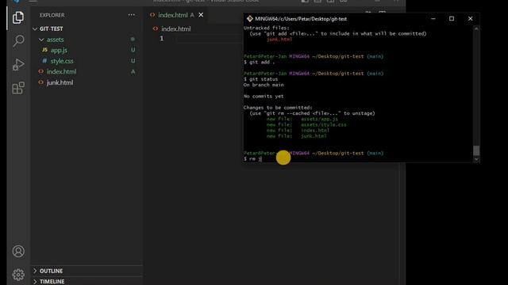Click the untracked status U next to app.js
The height and width of the screenshot is (285, 508).
point(133,50)
